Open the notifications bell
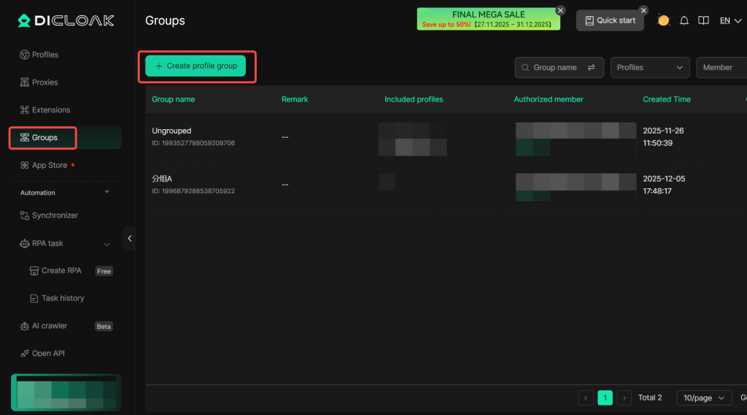Screen dimensions: 747x415 tap(684, 20)
